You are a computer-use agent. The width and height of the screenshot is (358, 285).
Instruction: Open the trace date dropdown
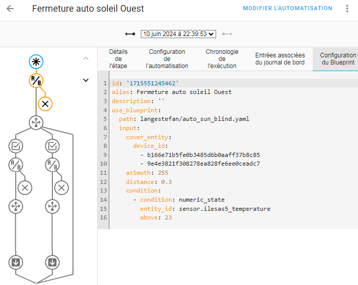click(x=178, y=34)
